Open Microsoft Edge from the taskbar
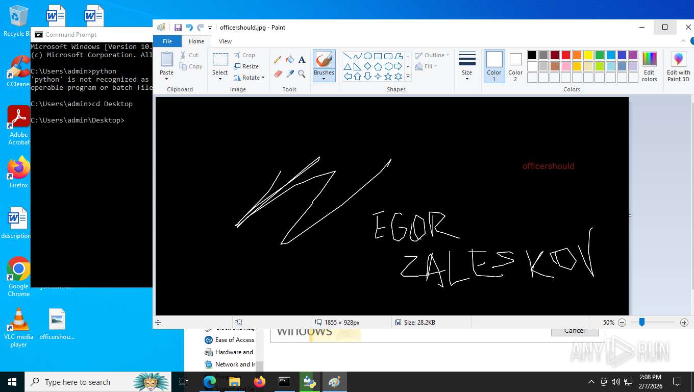 (x=210, y=382)
